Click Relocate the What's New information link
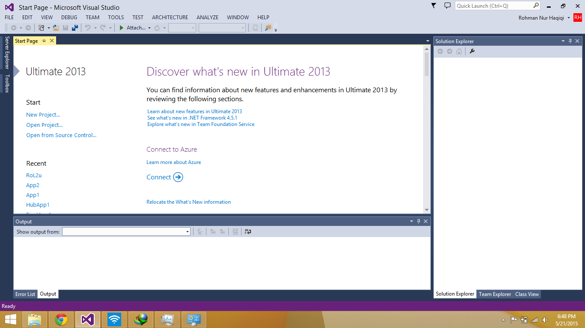 click(x=188, y=202)
